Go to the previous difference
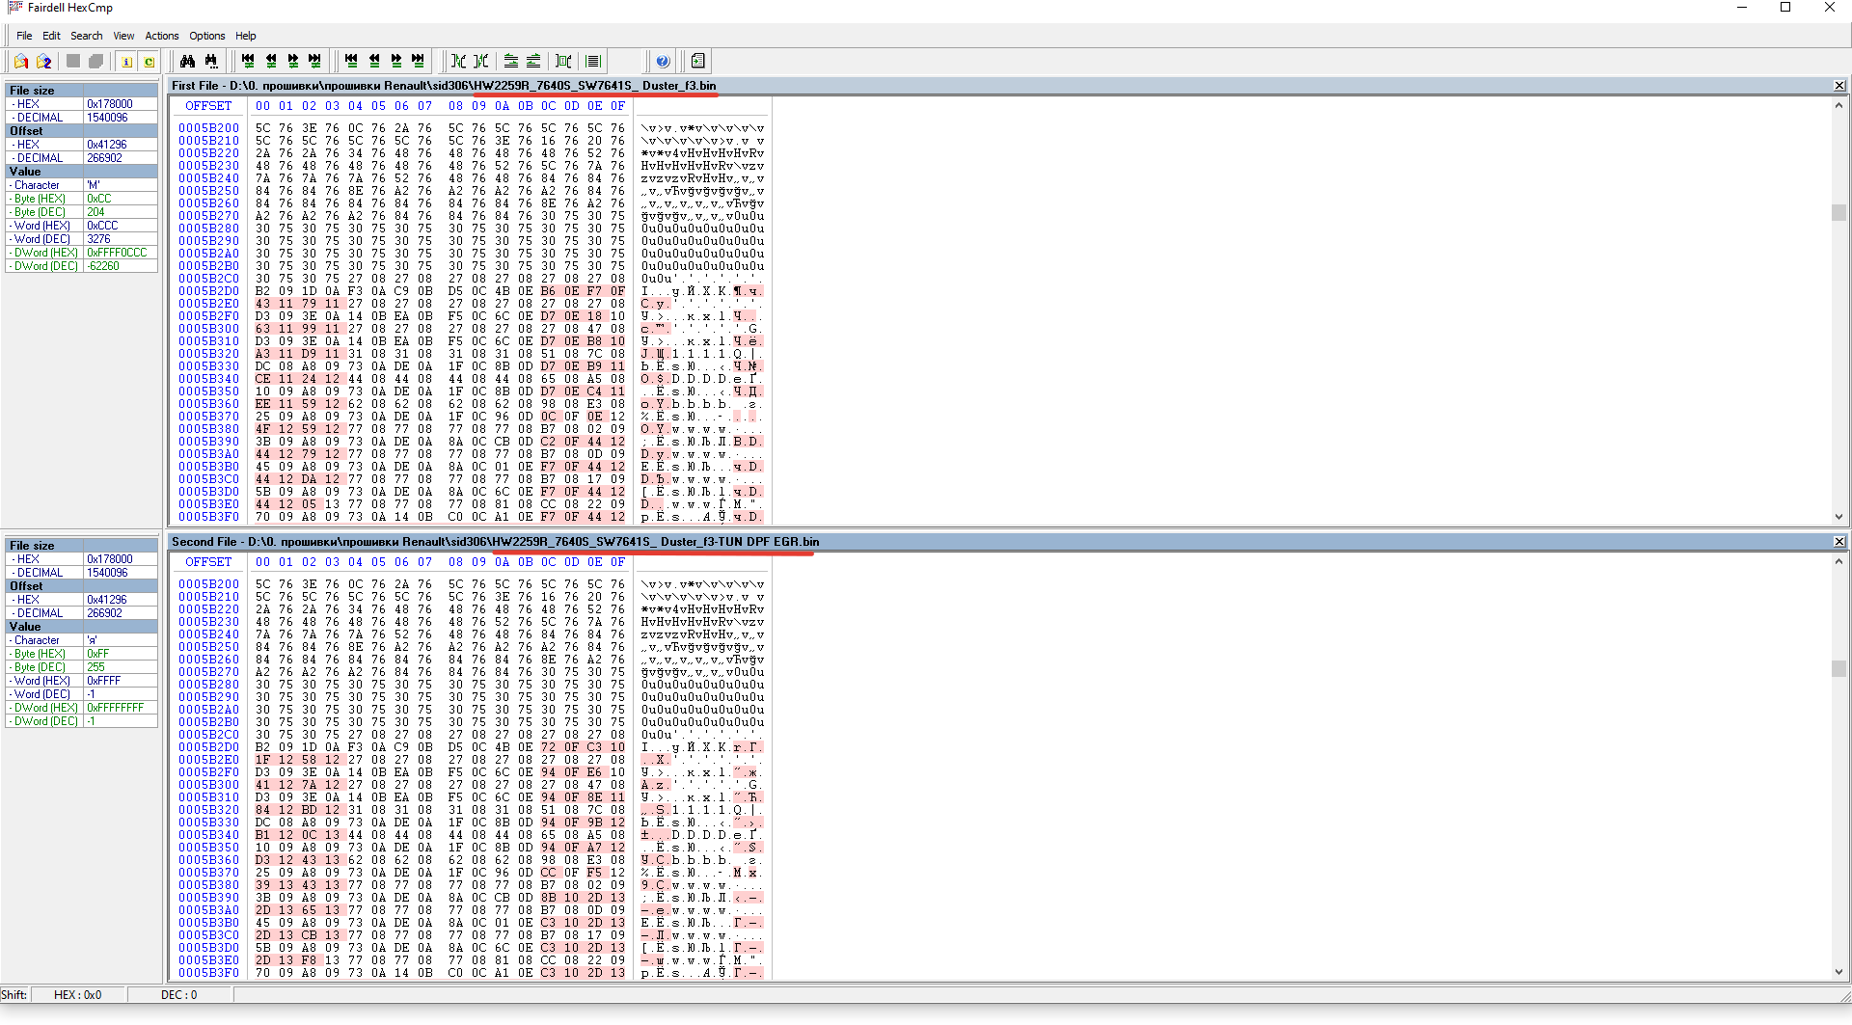The image size is (1852, 1025). pos(271,62)
